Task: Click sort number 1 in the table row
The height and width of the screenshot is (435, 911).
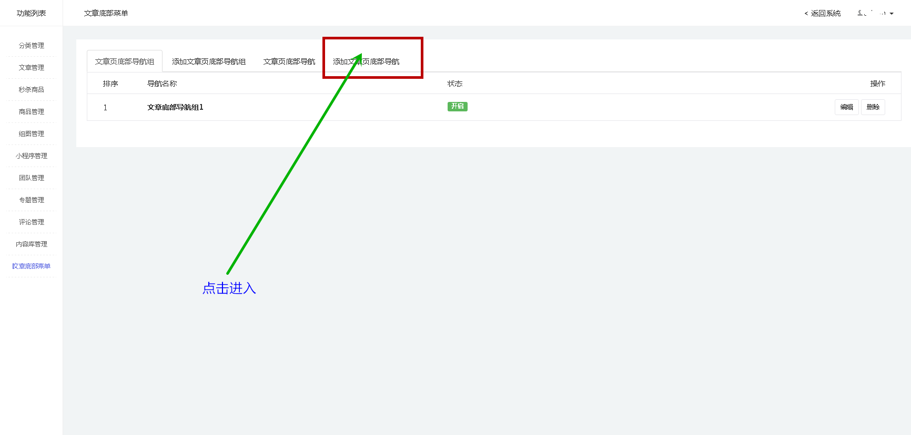Action: tap(105, 108)
